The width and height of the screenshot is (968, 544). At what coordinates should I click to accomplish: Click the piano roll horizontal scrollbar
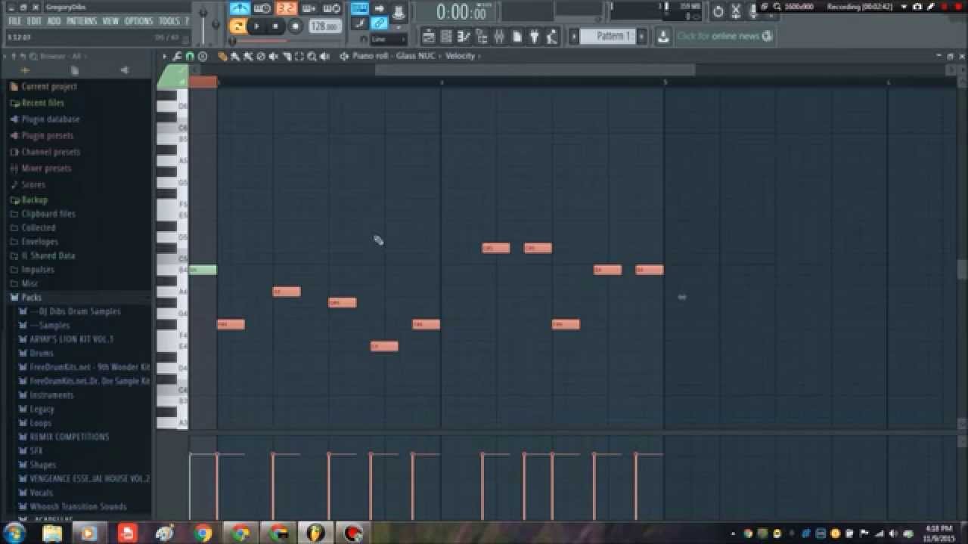[x=535, y=70]
